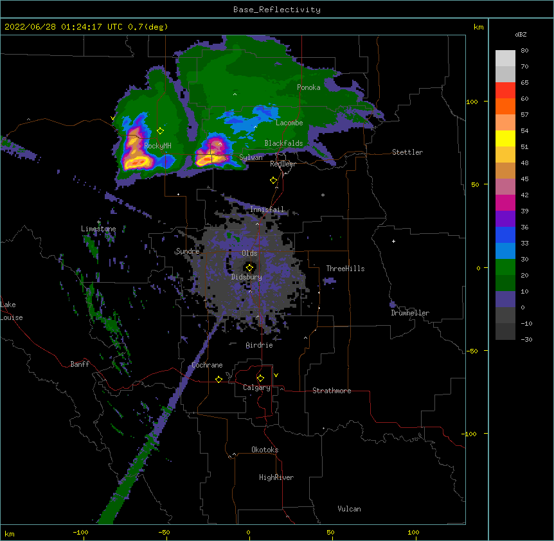
Task: Select the Vulcan label
Action: coord(349,509)
